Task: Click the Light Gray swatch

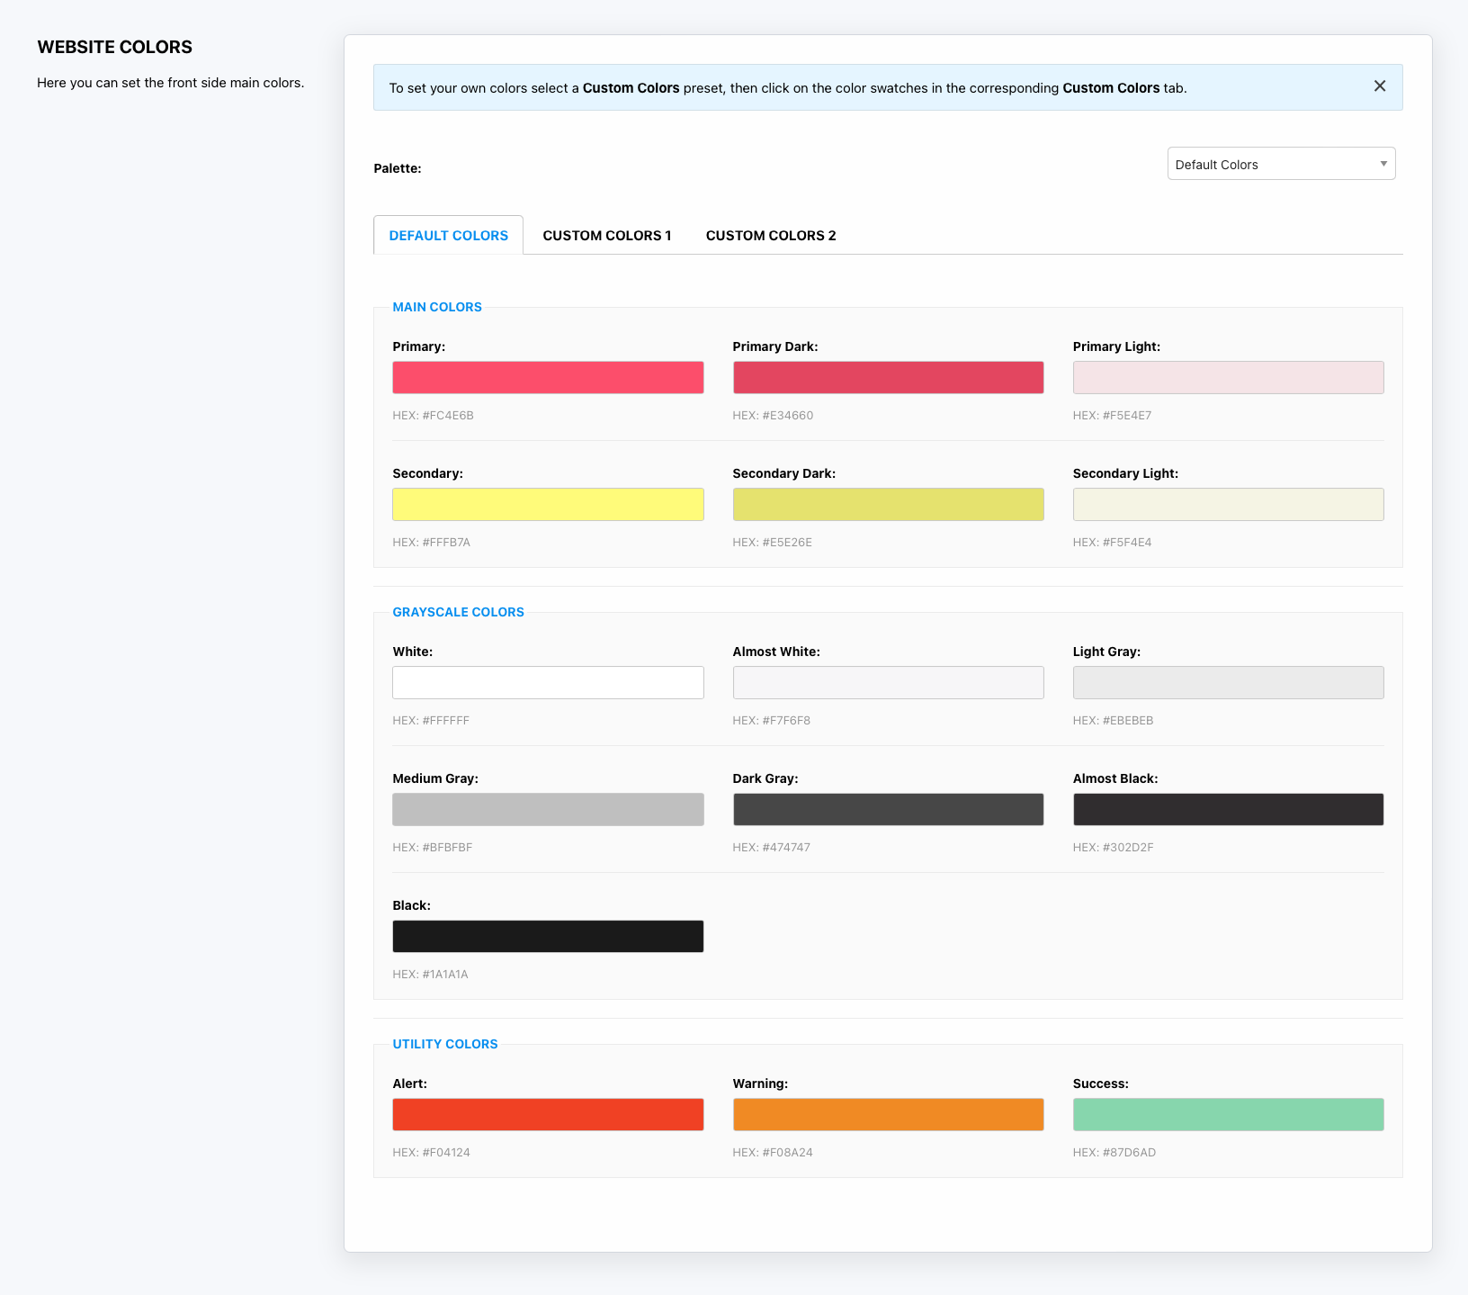Action: [x=1228, y=683]
